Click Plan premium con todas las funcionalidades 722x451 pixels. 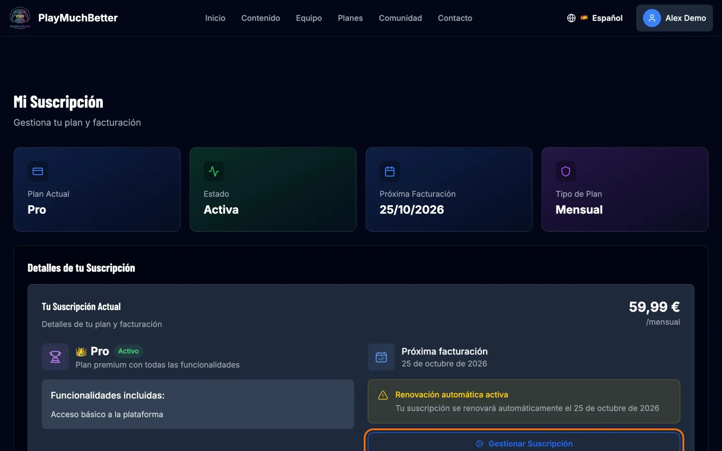pyautogui.click(x=157, y=365)
